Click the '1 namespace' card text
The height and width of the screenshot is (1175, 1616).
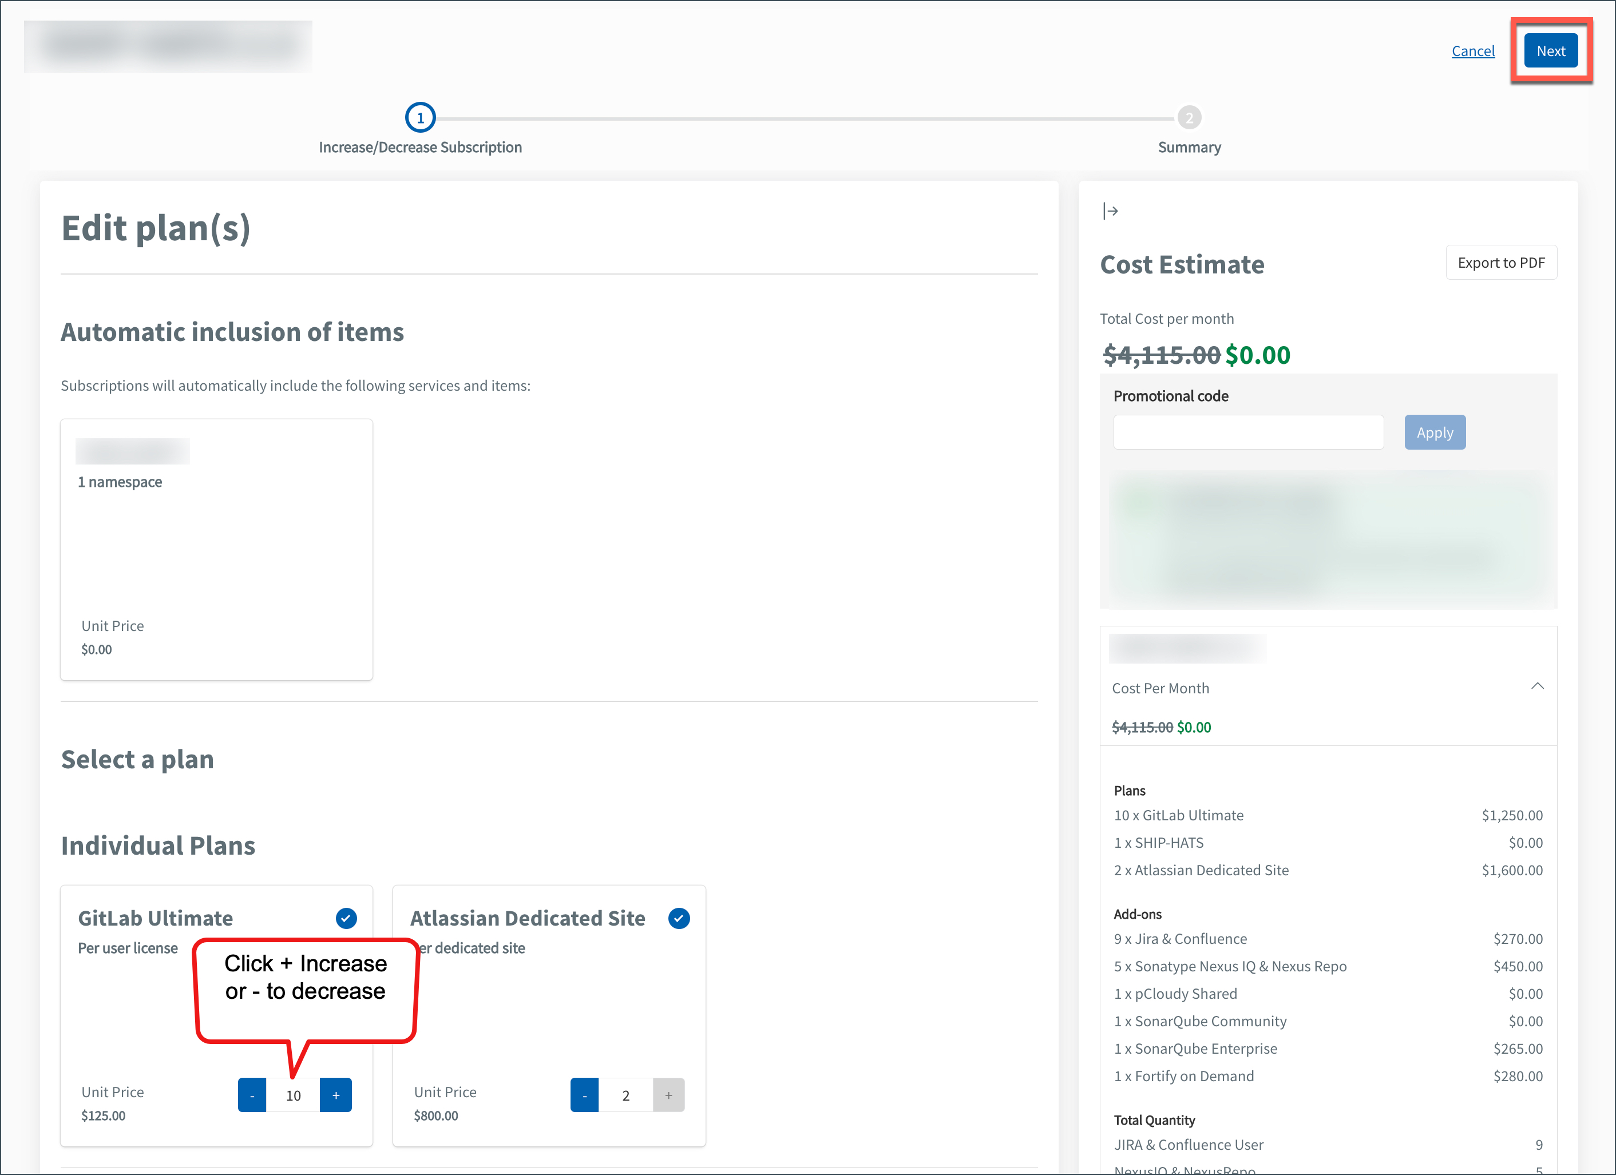pyautogui.click(x=120, y=482)
